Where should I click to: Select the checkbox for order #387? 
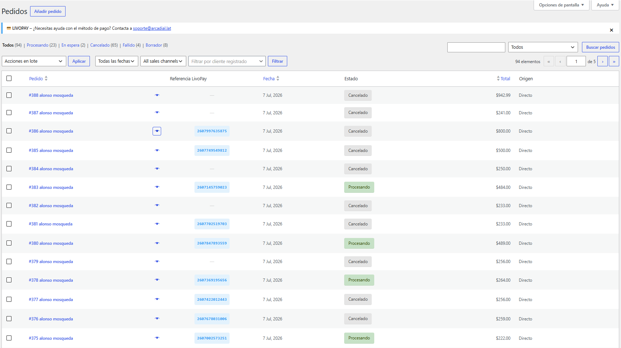(x=9, y=113)
